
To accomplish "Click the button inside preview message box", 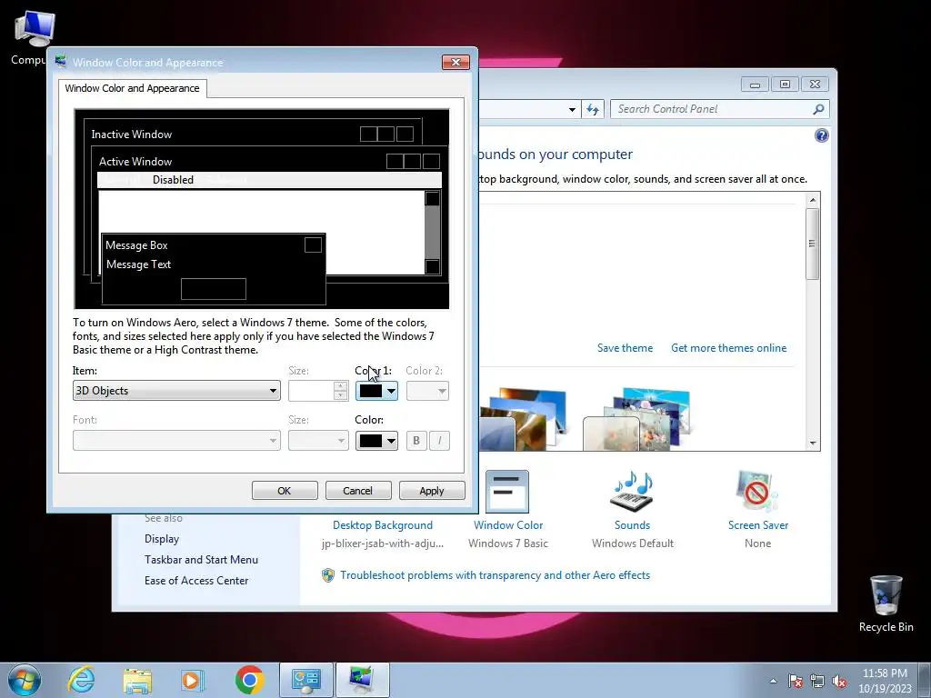I will click(x=214, y=289).
